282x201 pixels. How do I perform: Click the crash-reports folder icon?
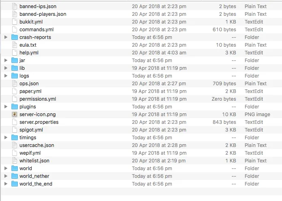click(x=15, y=37)
